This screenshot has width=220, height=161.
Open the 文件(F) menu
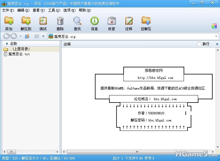tap(8, 10)
